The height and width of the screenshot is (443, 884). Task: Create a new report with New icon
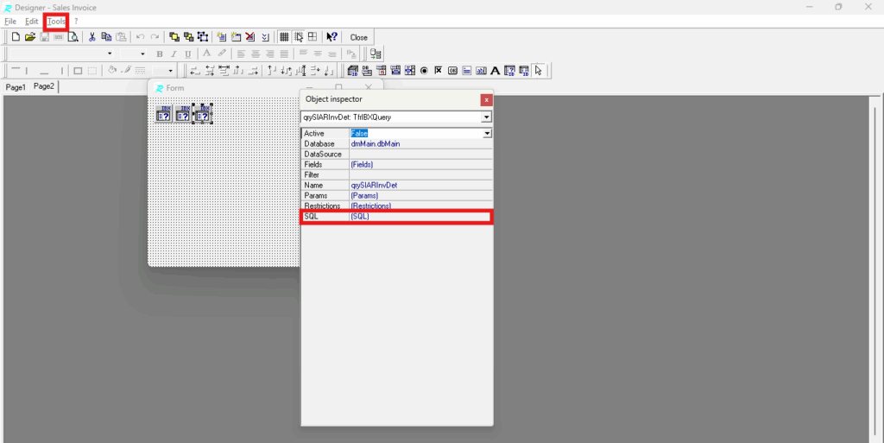(16, 37)
